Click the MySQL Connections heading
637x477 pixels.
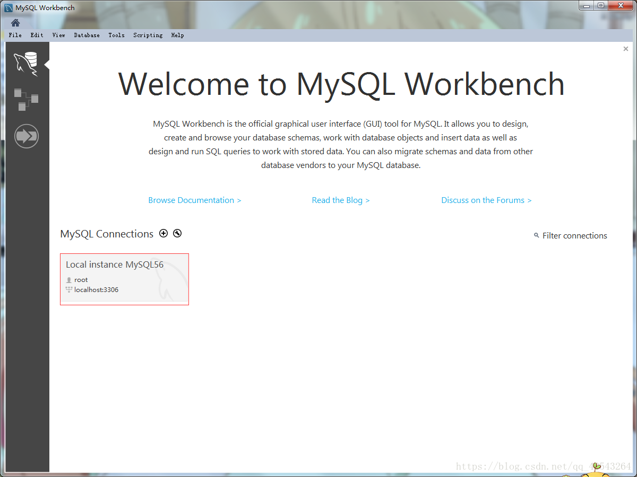tap(107, 234)
